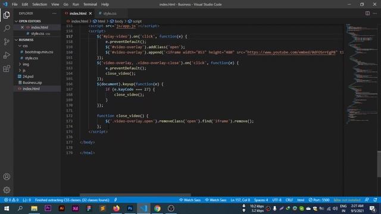Open Adobe Illustrator from taskbar
This screenshot has width=381, height=214.
tap(61, 209)
